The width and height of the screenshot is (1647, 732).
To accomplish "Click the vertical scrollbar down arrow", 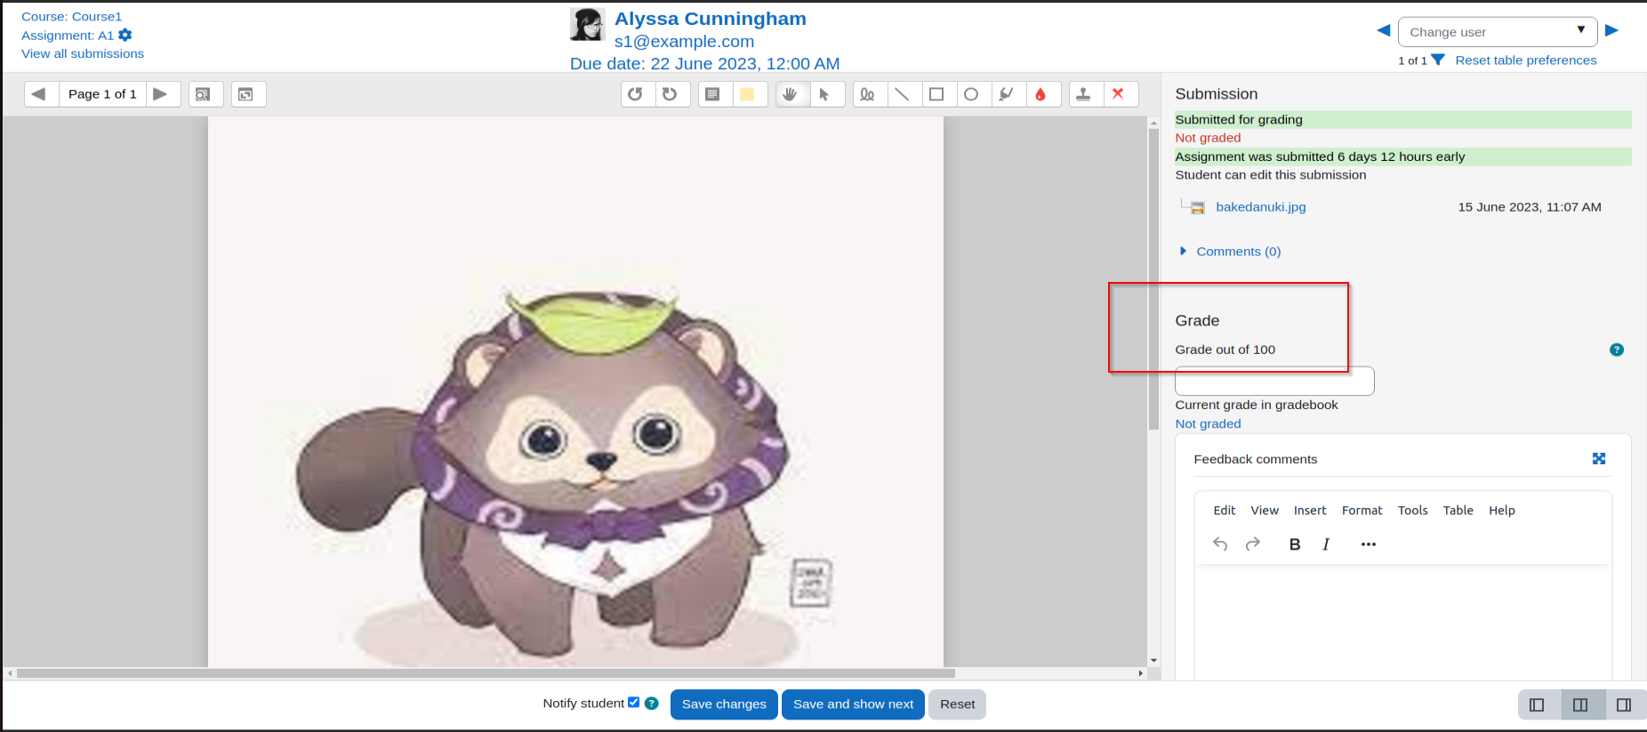I will pyautogui.click(x=1153, y=661).
